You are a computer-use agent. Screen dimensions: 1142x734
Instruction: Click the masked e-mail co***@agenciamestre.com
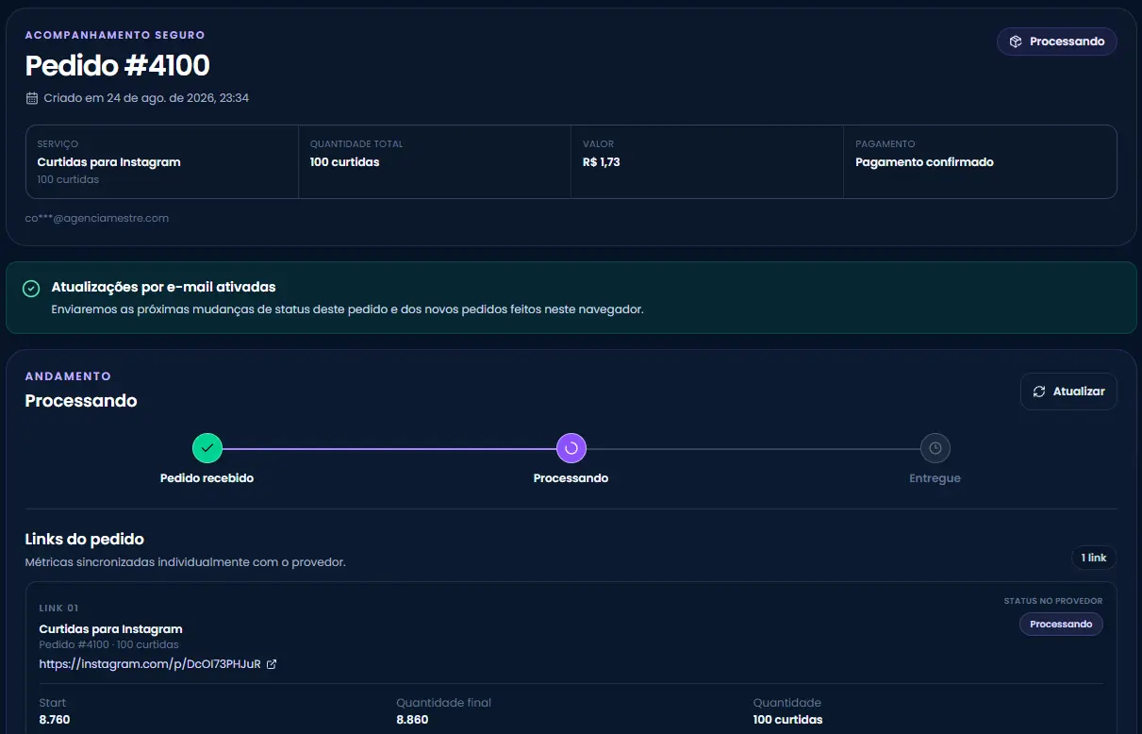(x=96, y=218)
